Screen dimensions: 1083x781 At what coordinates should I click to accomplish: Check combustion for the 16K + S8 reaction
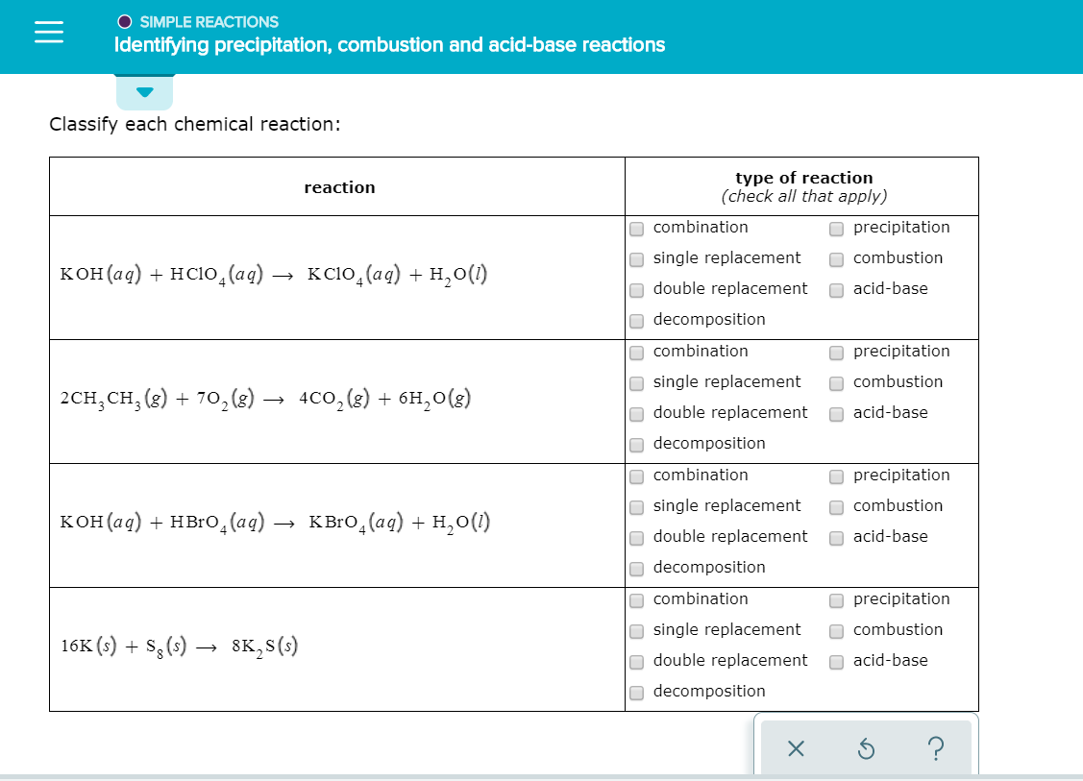click(x=836, y=631)
